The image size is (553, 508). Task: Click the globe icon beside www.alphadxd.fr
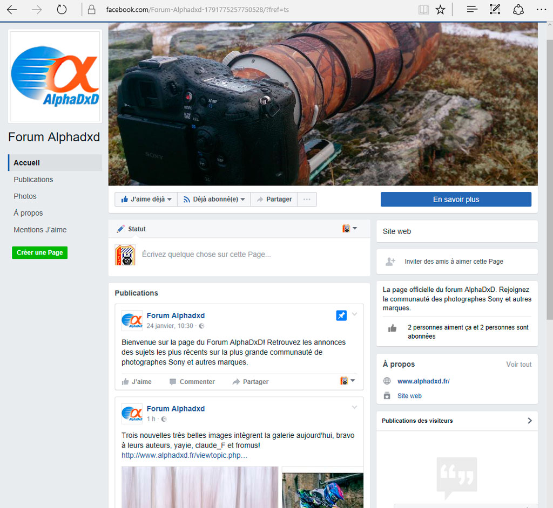387,381
